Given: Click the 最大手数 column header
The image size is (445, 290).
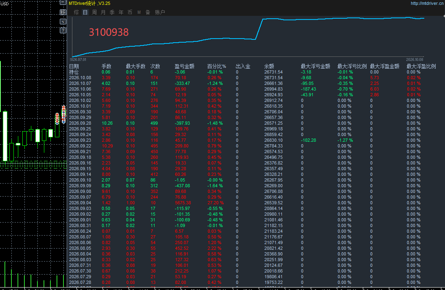Looking at the screenshot, I should [x=136, y=66].
